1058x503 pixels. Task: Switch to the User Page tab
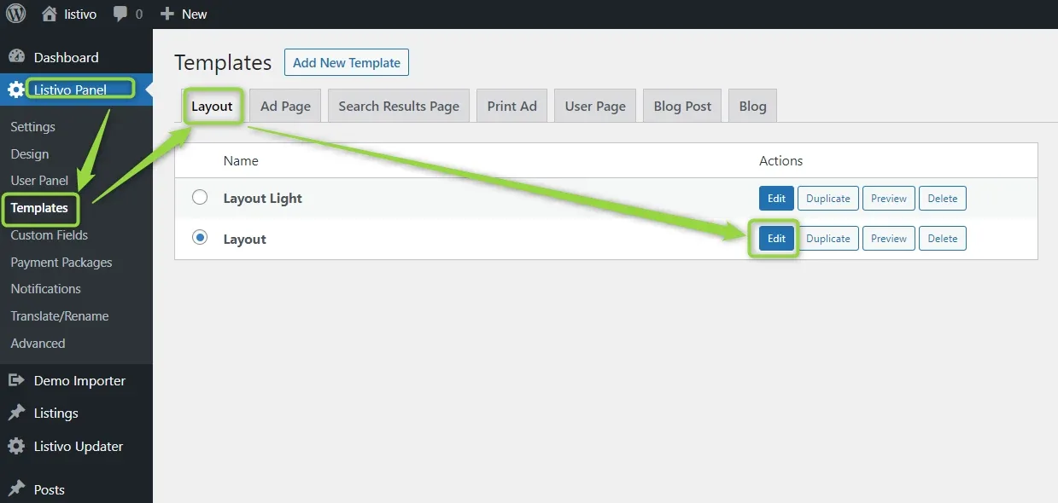pyautogui.click(x=595, y=106)
